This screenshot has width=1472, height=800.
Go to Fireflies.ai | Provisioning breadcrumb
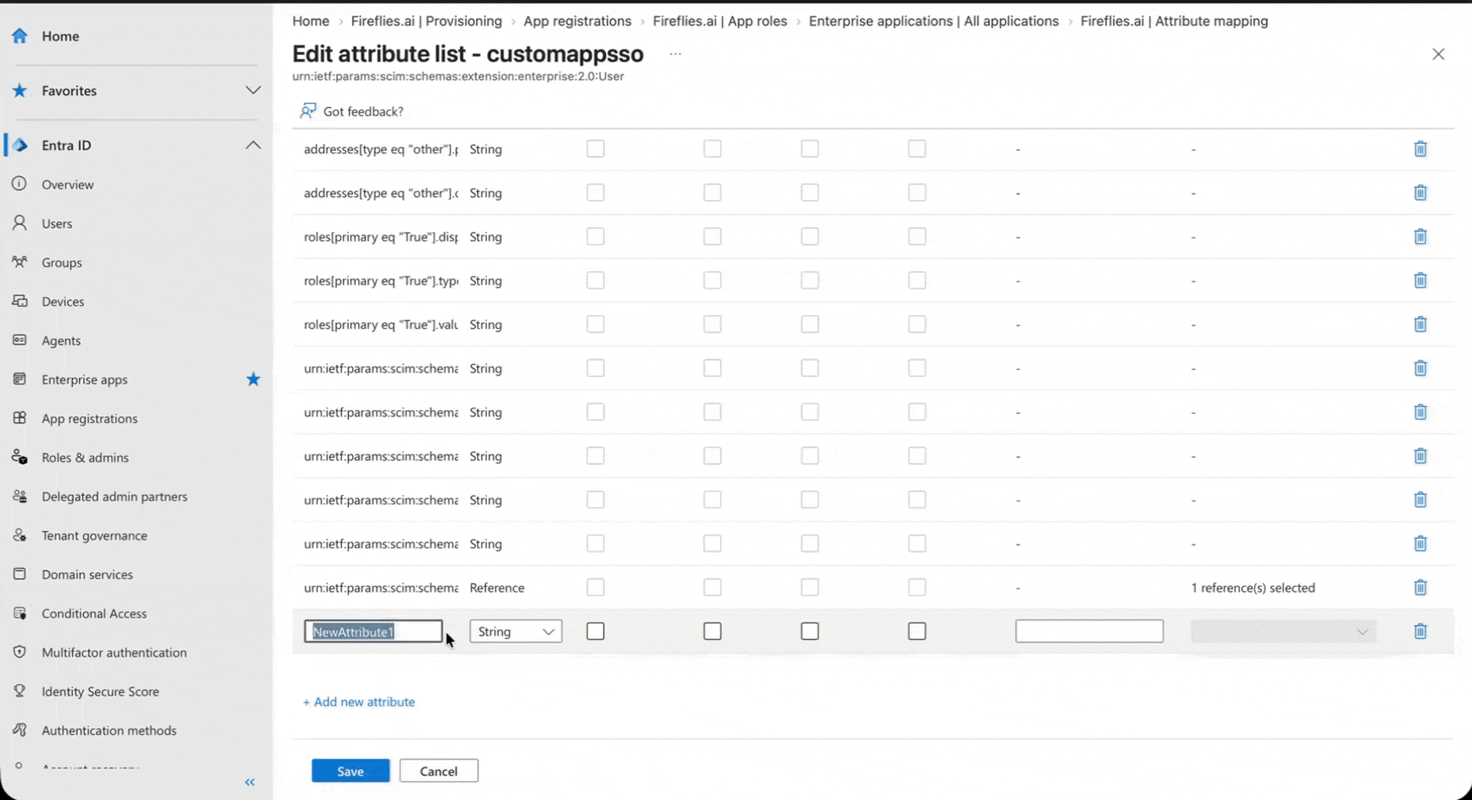click(x=426, y=21)
